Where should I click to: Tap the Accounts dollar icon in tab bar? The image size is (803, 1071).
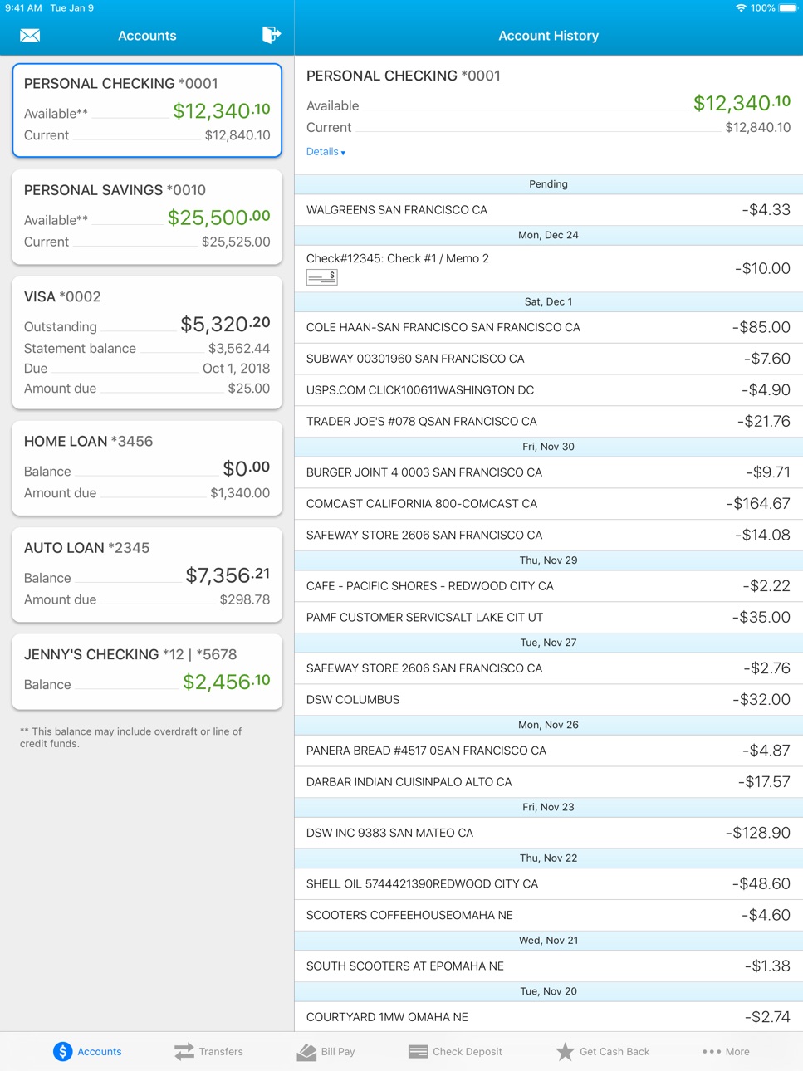(63, 1051)
